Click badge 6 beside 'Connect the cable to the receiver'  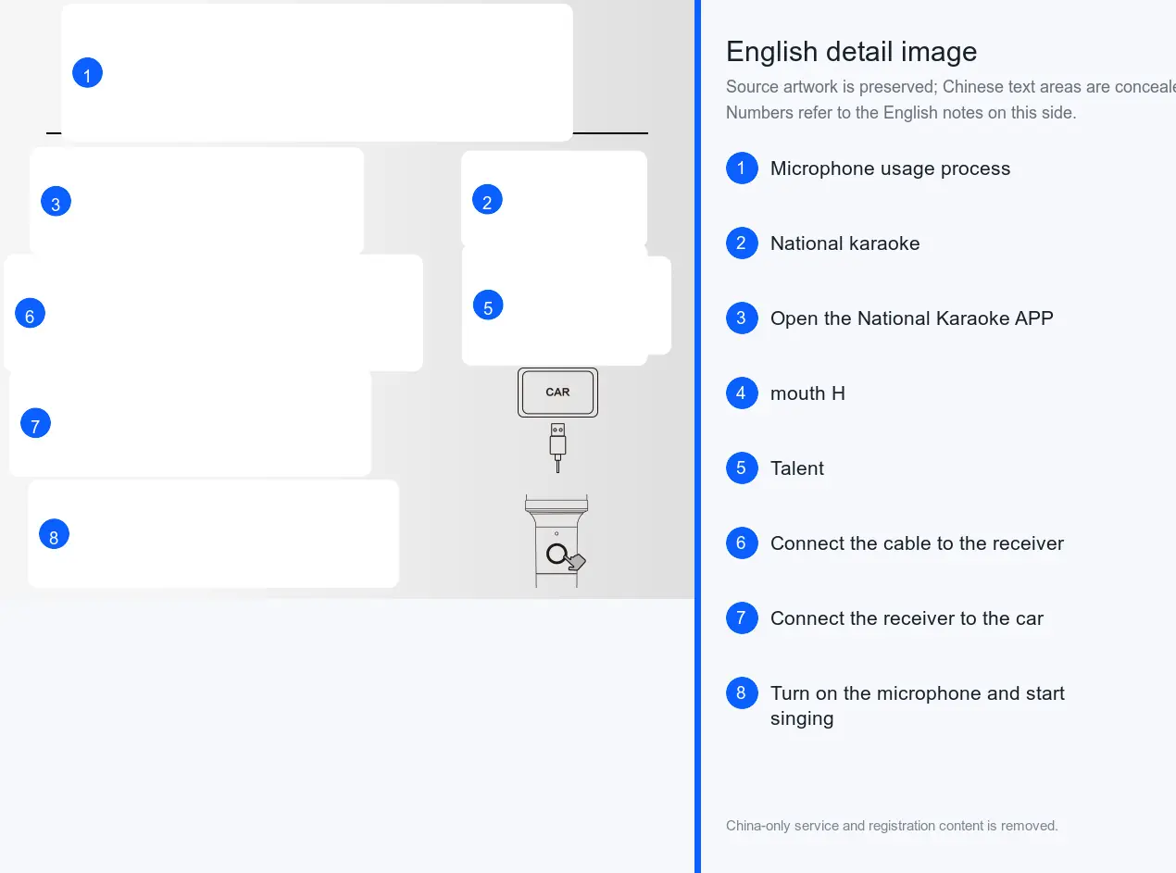pyautogui.click(x=742, y=543)
